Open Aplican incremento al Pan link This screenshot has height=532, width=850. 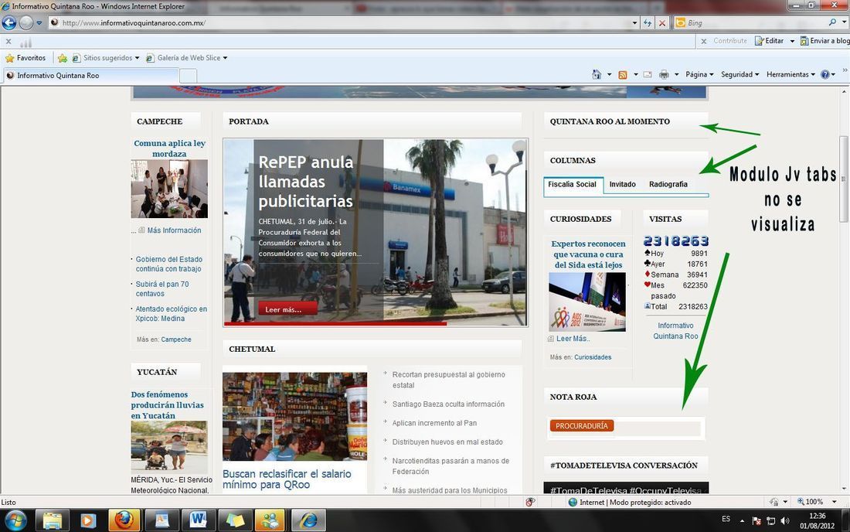[435, 423]
